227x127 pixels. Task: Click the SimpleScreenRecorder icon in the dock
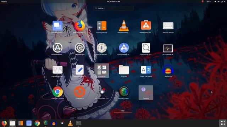click(x=45, y=123)
